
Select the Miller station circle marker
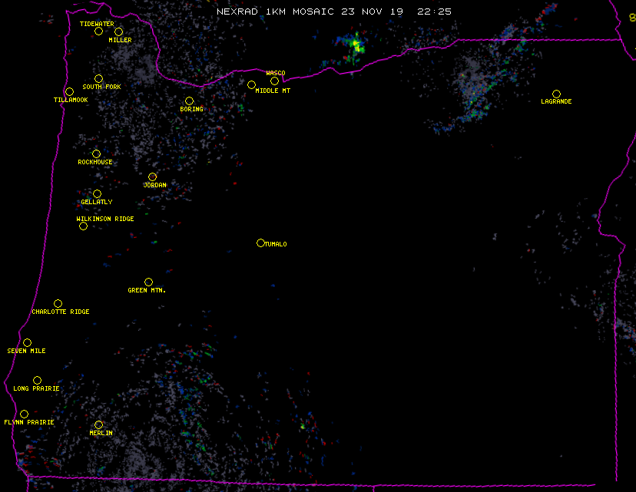(118, 32)
